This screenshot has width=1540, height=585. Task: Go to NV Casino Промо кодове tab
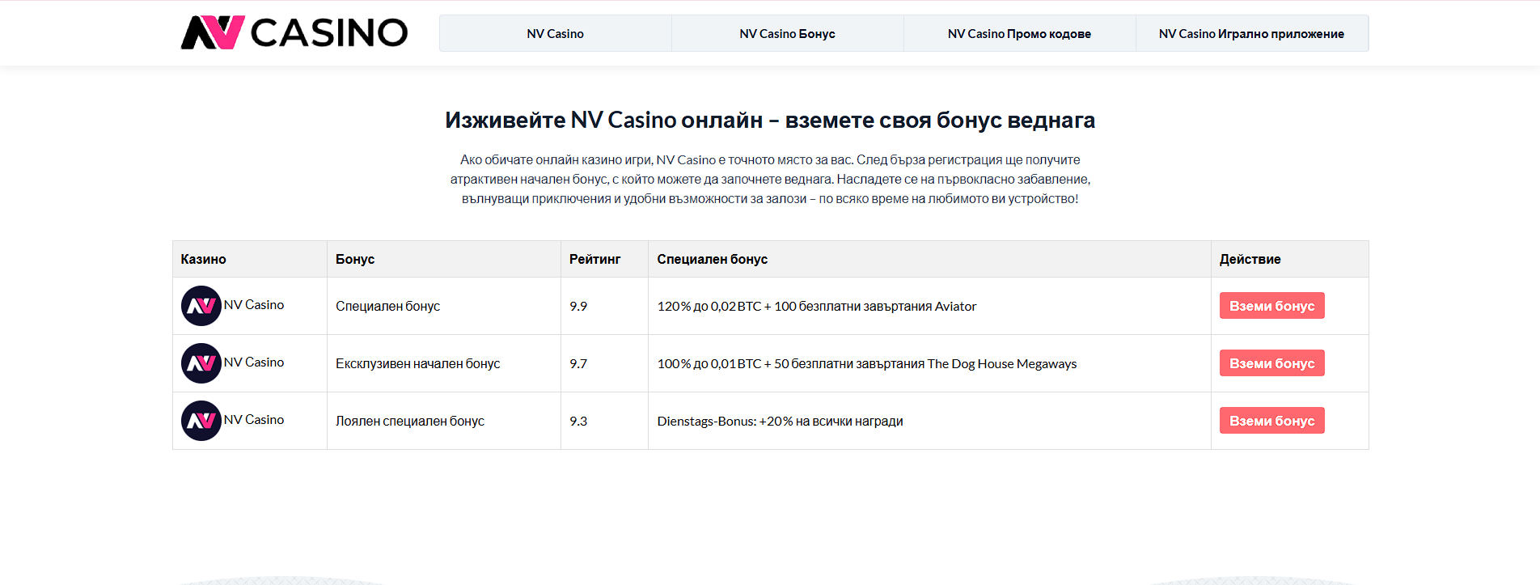1019,33
